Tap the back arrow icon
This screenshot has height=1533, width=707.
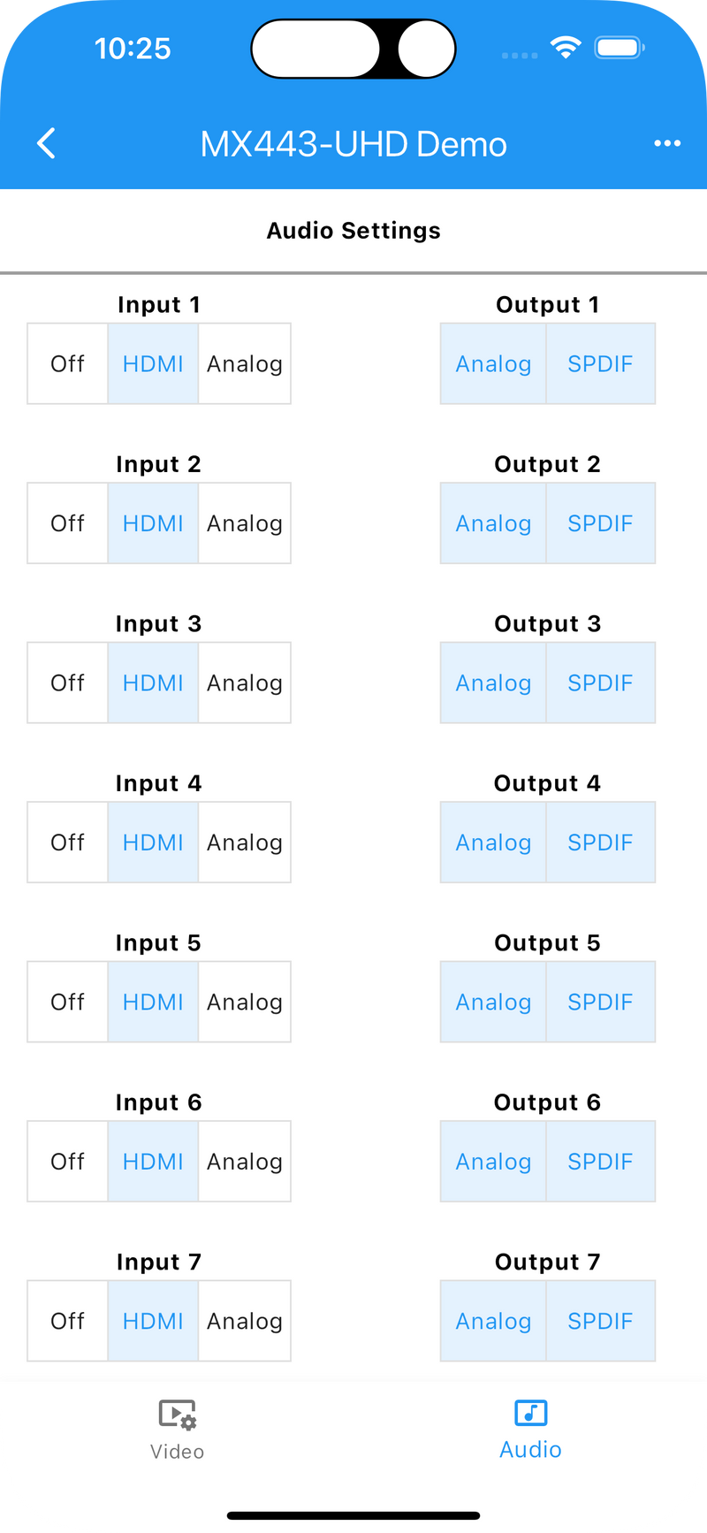click(47, 143)
